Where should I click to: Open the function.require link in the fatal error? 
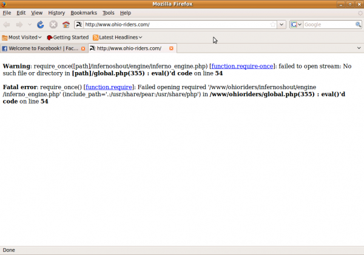click(x=109, y=87)
